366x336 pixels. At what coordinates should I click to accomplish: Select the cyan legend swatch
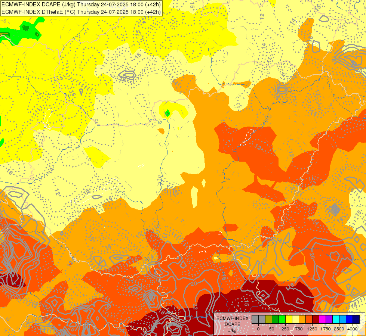(x=336, y=320)
